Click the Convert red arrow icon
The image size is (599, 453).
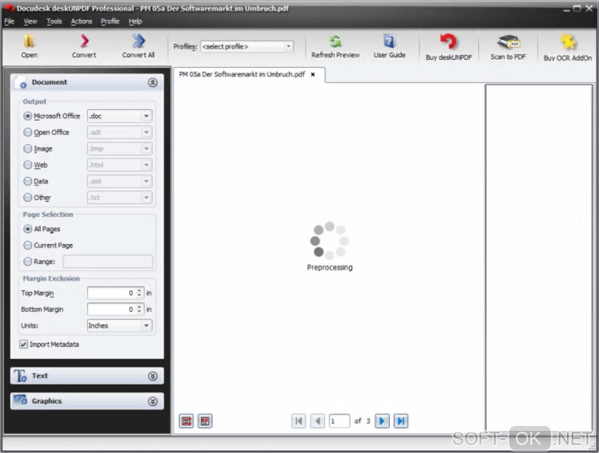click(85, 41)
